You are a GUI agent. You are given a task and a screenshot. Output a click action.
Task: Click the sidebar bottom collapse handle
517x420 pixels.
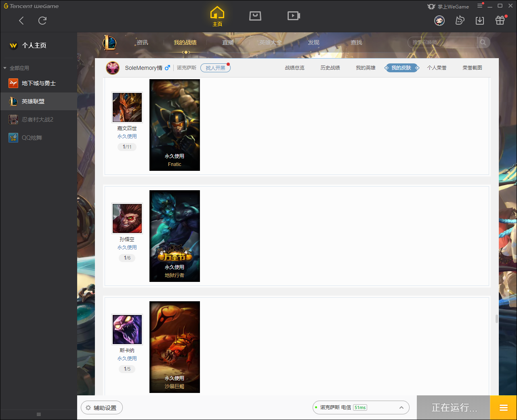(39, 414)
